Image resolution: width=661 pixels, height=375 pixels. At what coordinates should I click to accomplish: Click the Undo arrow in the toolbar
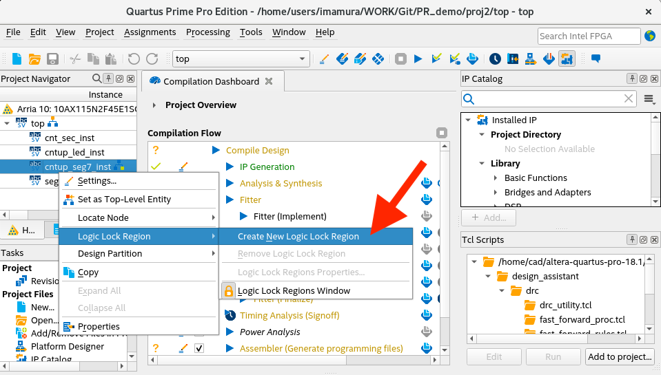click(134, 58)
